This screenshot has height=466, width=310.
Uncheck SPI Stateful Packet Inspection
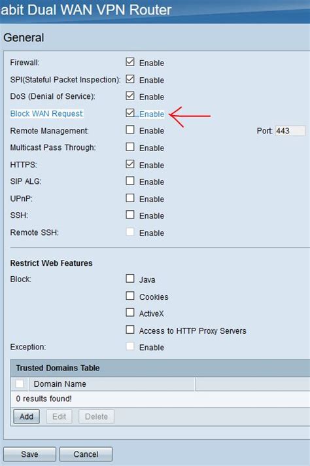[130, 79]
